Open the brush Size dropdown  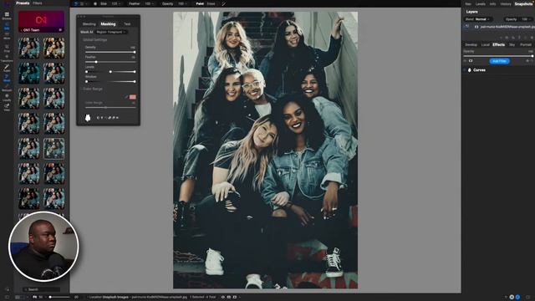click(x=115, y=3)
